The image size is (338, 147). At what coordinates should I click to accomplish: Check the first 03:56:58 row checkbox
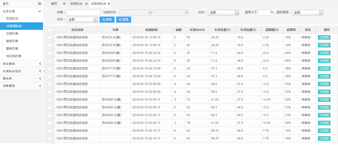(x=50, y=84)
